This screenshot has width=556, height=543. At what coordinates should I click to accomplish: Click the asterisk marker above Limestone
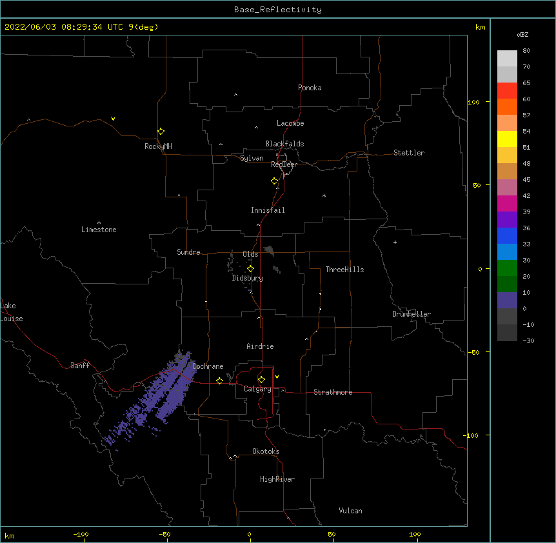[99, 223]
